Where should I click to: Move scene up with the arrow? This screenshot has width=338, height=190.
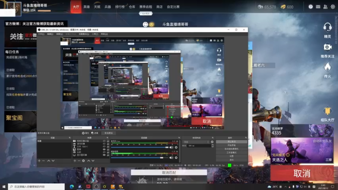click(x=49, y=161)
